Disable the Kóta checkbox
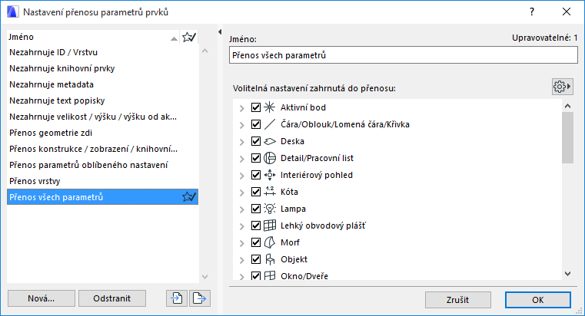 click(x=257, y=192)
